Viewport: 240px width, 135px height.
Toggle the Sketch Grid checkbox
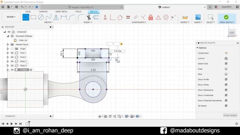226,63
